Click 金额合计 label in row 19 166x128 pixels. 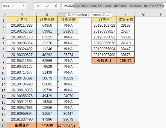22,125
